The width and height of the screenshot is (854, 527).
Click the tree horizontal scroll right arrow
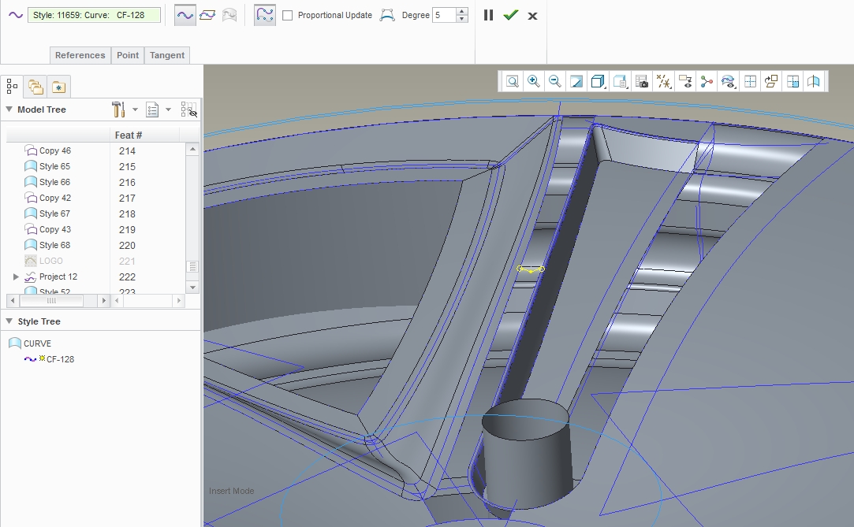click(103, 300)
